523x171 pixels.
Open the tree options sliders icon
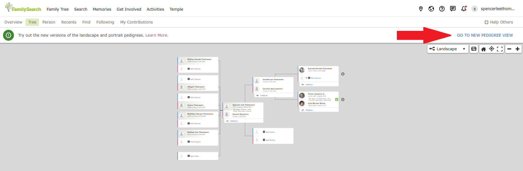[x=474, y=49]
